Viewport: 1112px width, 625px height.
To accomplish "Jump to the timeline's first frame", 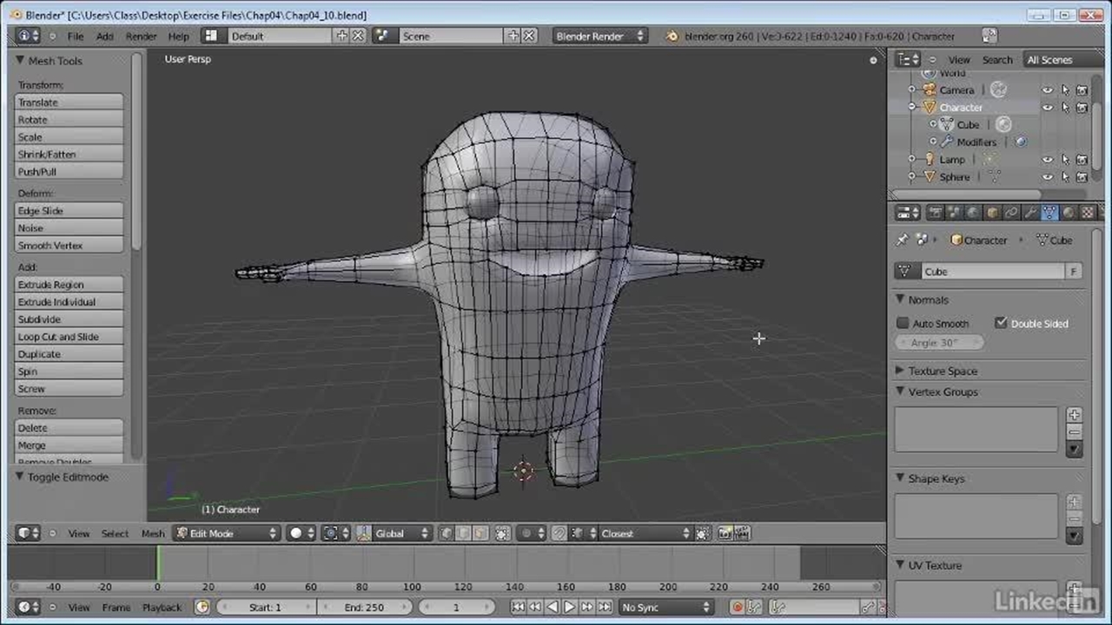I will tap(518, 608).
